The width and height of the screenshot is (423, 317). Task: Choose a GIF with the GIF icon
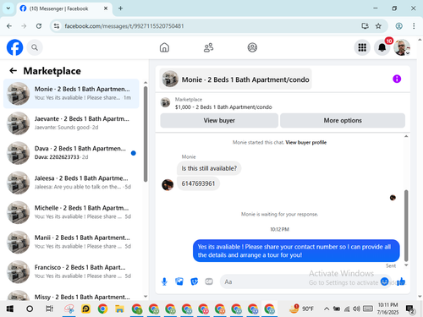point(209,281)
